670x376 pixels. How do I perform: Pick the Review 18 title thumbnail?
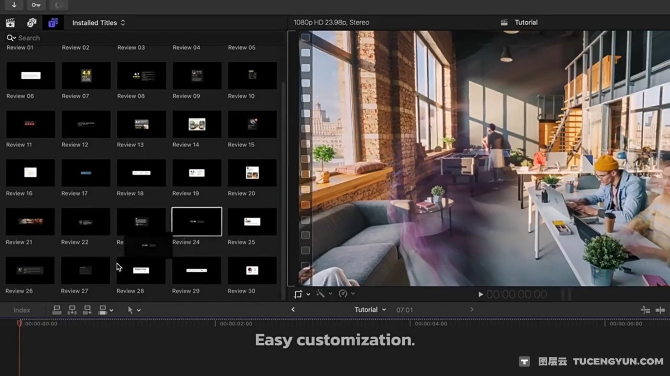[141, 173]
